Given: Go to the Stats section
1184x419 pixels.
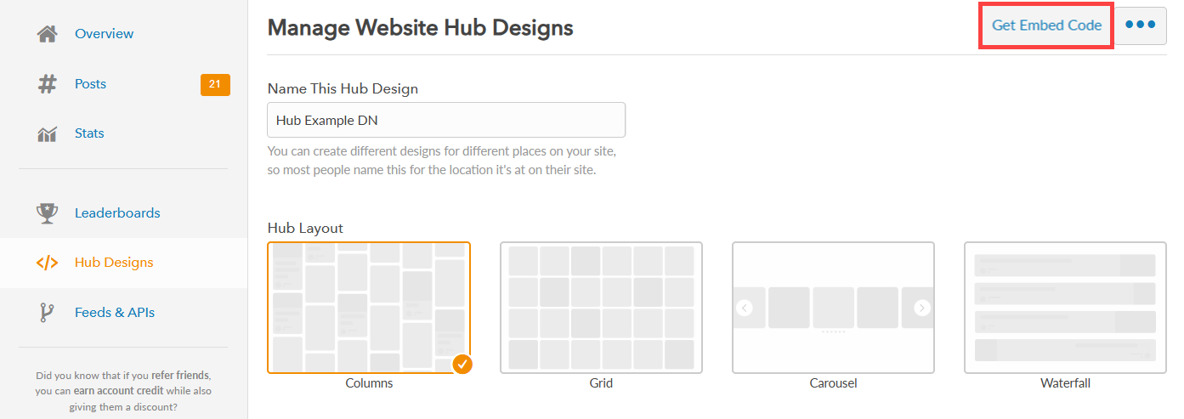Looking at the screenshot, I should (89, 133).
